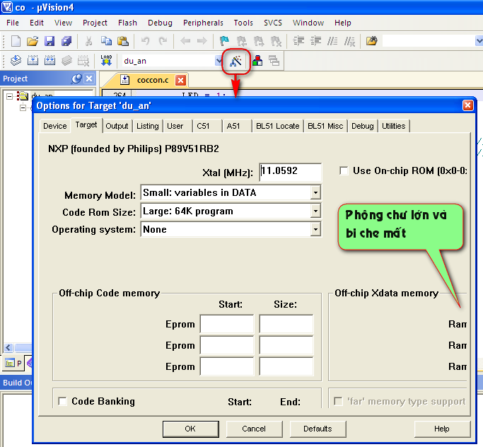This screenshot has width=483, height=447.
Task: Switch to the Utilities tab
Action: [393, 126]
